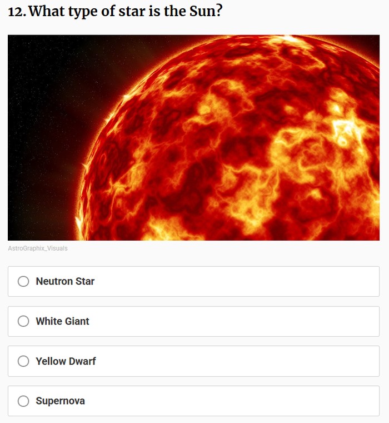Click the "Neutron Star" answer text
389x423 pixels.
(65, 281)
